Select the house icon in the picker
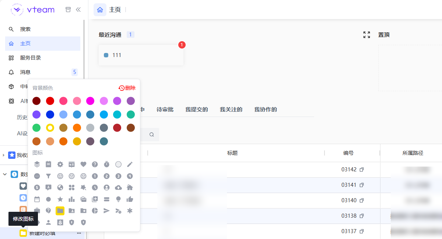The width and height of the screenshot is (442, 239). pyautogui.click(x=130, y=188)
